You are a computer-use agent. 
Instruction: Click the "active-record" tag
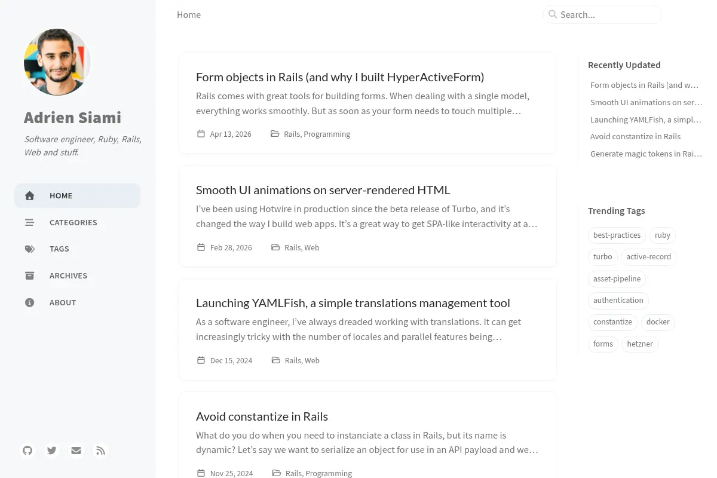point(648,257)
